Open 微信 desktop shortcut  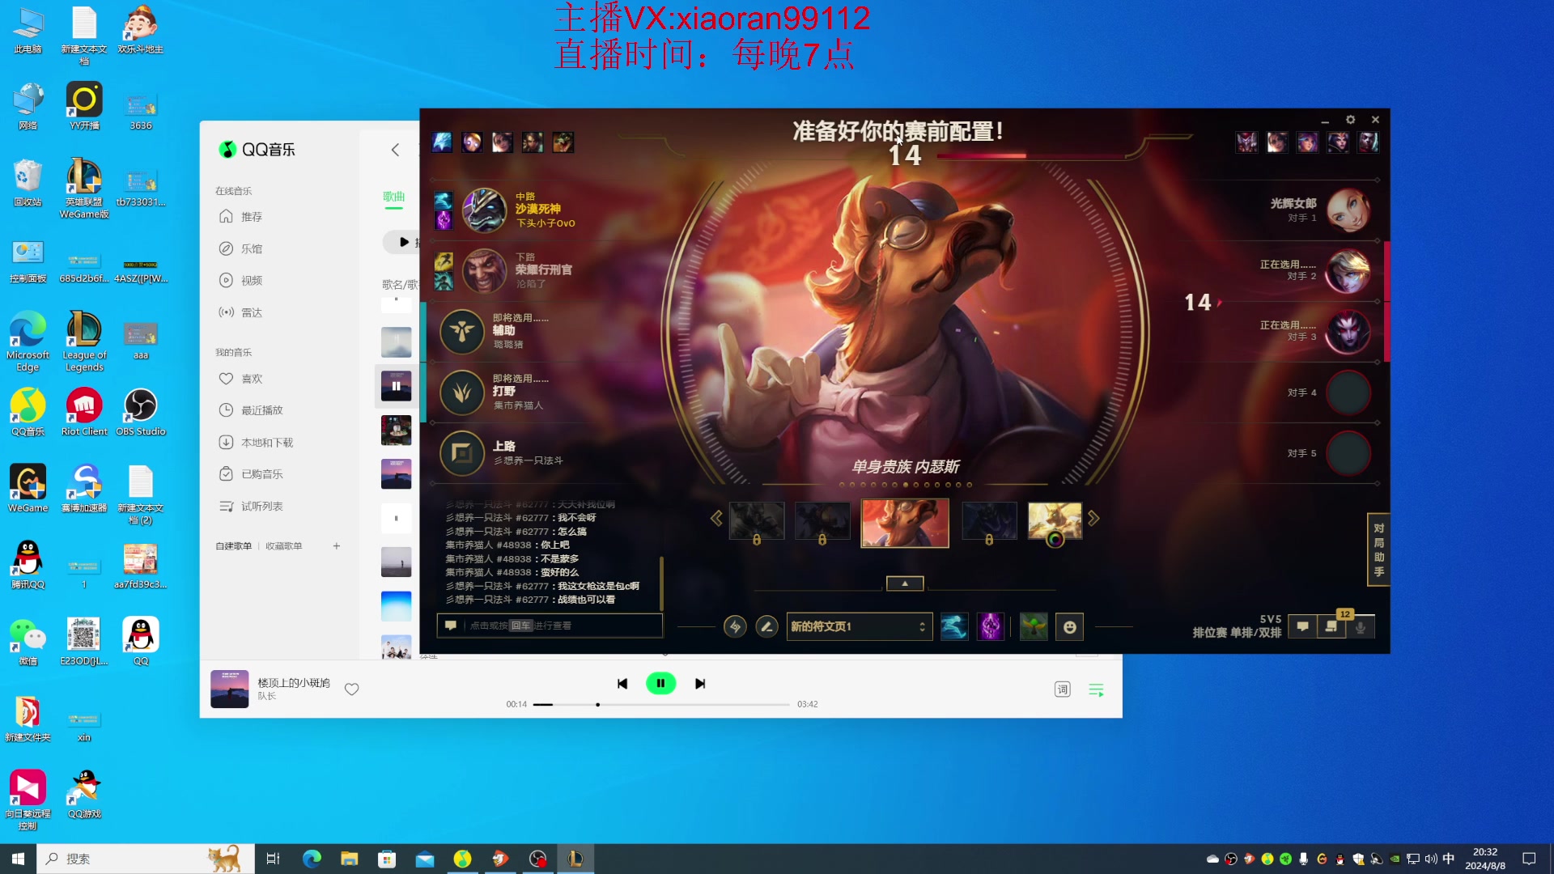click(28, 641)
